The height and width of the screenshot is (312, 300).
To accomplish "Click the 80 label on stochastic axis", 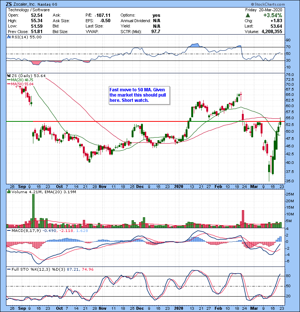I will 288,276.
